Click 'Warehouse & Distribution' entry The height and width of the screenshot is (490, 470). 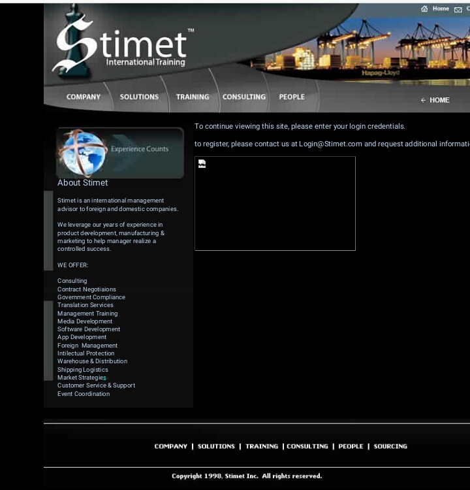click(92, 361)
